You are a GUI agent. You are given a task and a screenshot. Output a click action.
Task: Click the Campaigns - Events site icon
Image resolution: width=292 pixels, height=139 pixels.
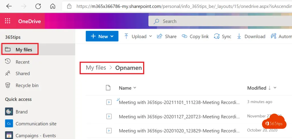(x=9, y=135)
